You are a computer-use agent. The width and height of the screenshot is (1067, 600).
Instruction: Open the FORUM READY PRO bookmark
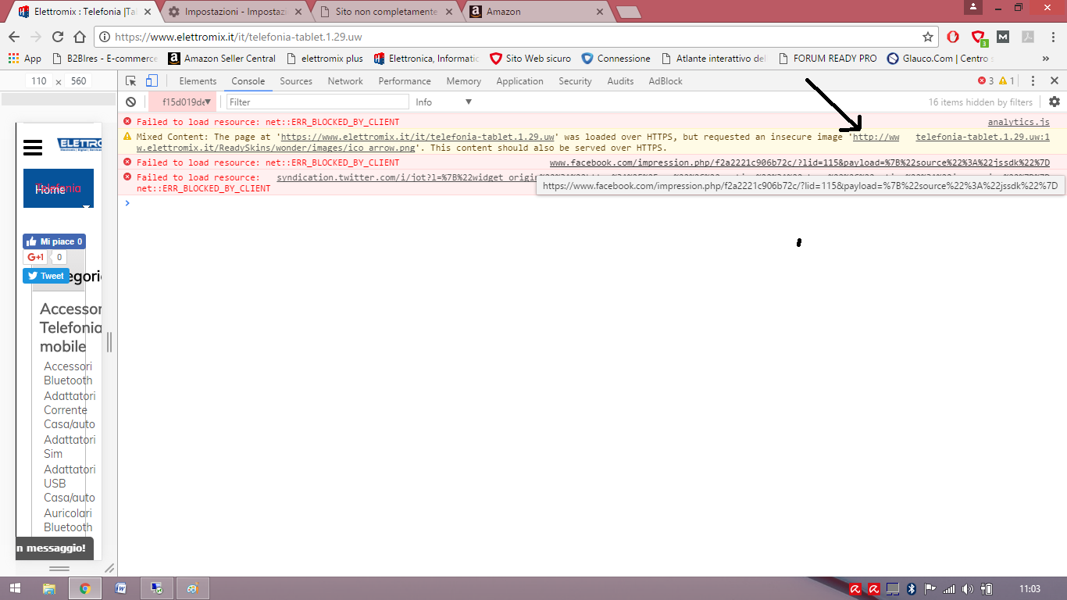828,59
